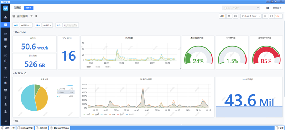This screenshot has width=285, height=130.
Task: Collapse the Overview row
Action: [x=19, y=32]
